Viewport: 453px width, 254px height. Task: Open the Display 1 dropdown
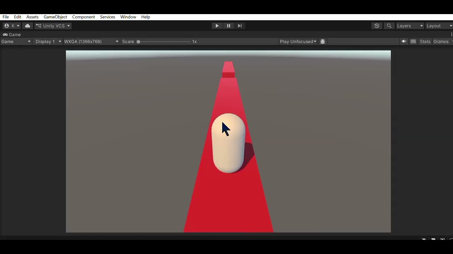(48, 42)
